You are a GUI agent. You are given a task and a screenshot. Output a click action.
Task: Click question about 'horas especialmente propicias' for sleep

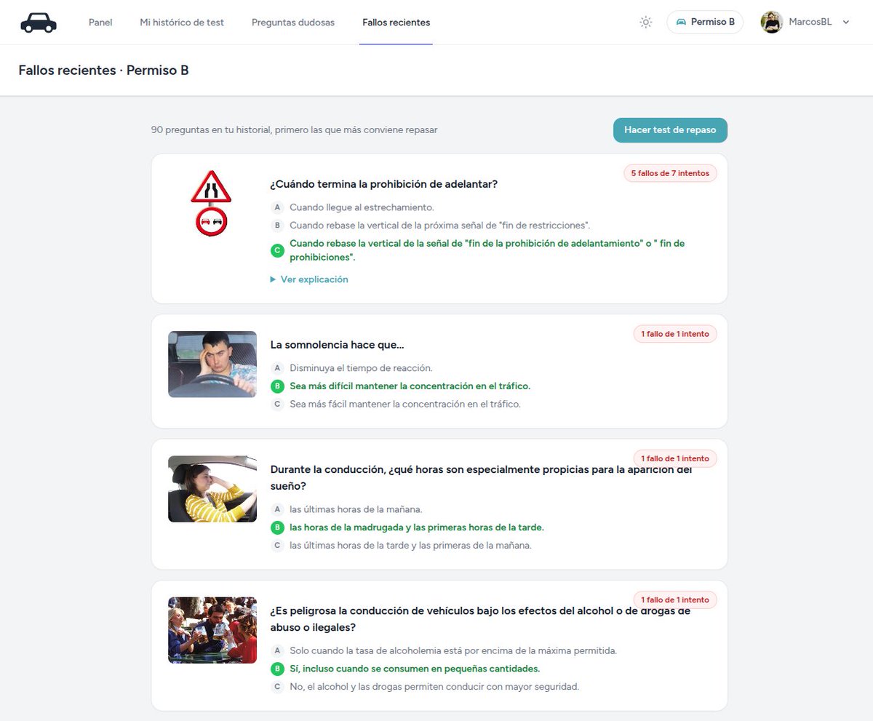481,477
